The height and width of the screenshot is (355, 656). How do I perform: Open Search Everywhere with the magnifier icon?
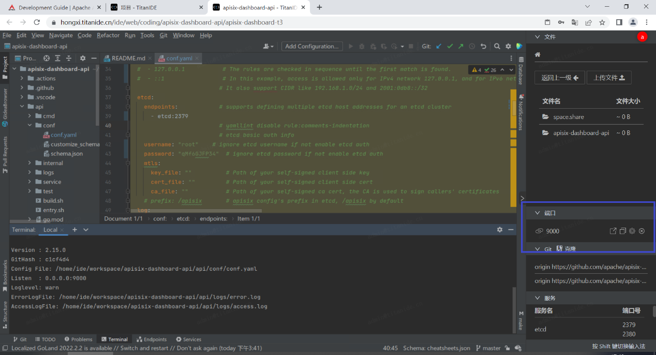[x=497, y=46]
